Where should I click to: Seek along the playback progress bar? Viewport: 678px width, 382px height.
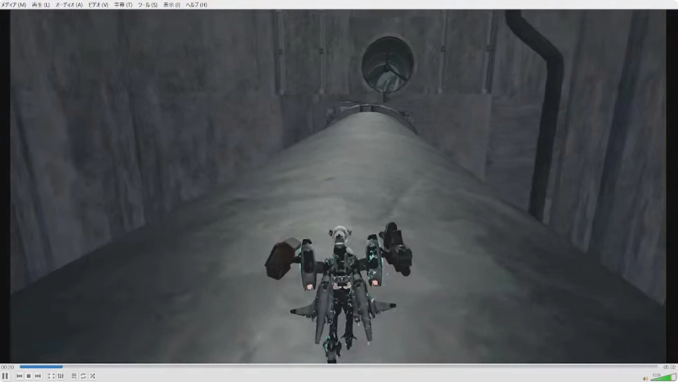click(338, 367)
